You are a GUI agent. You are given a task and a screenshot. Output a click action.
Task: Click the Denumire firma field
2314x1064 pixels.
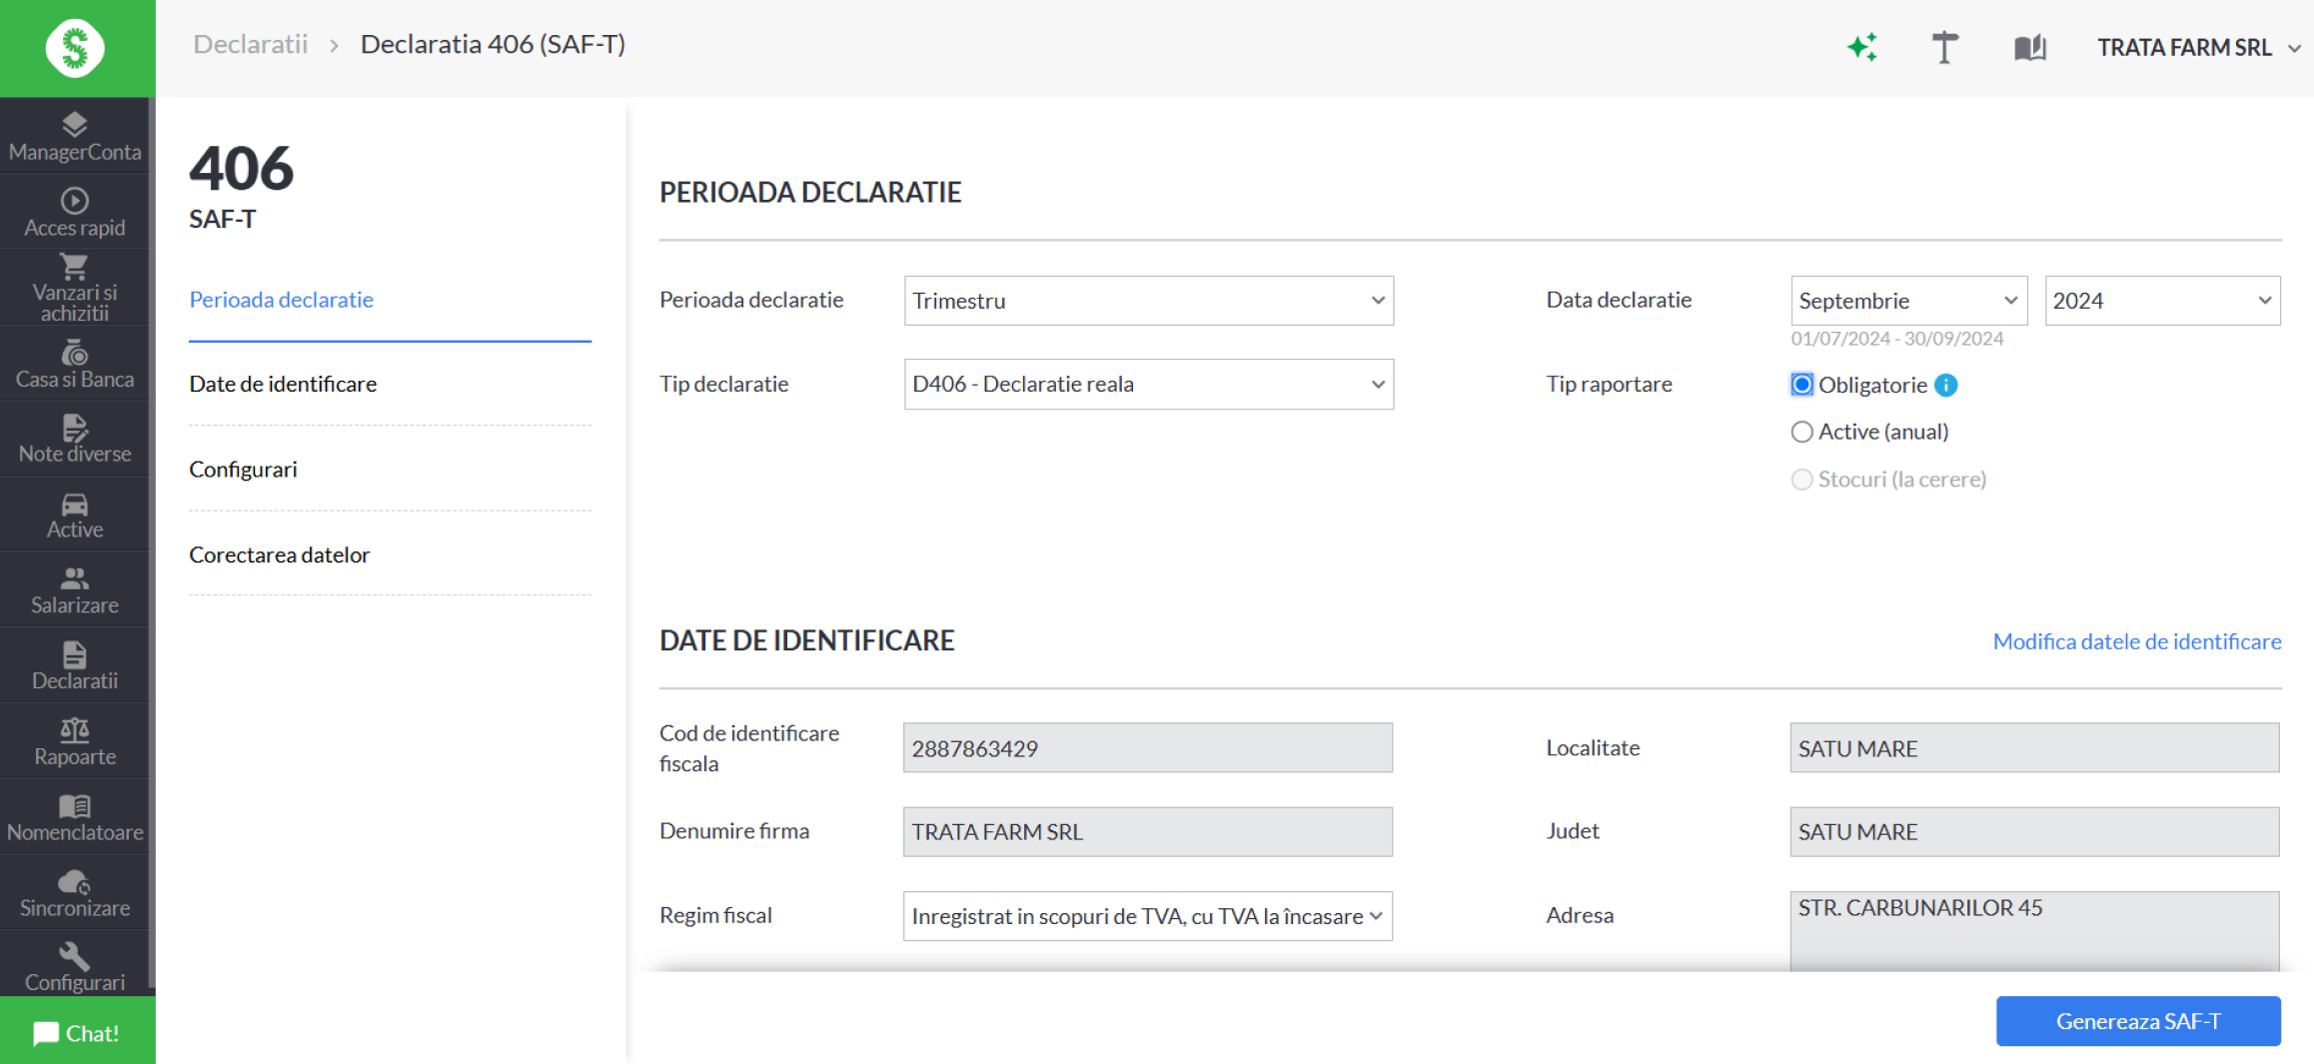pos(1148,832)
